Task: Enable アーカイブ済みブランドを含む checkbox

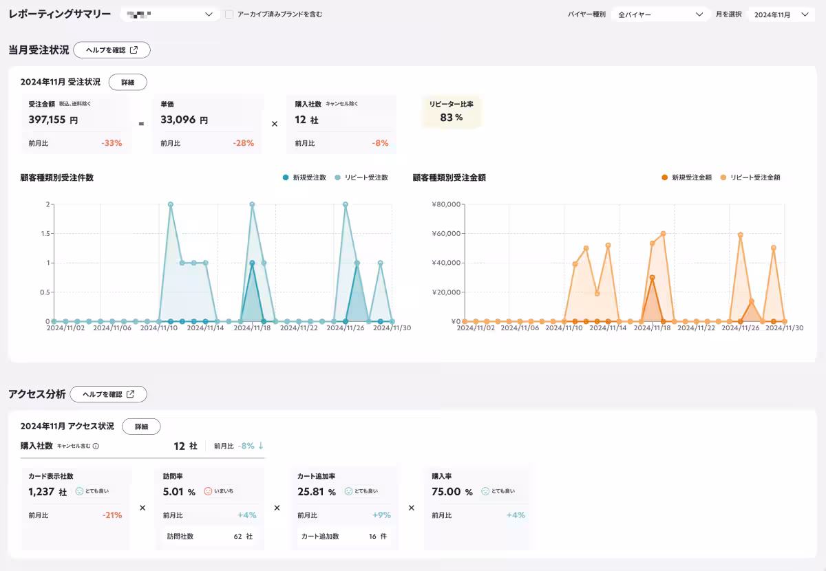Action: [x=229, y=14]
